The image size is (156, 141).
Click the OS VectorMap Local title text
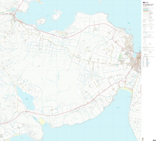pos(148,4)
